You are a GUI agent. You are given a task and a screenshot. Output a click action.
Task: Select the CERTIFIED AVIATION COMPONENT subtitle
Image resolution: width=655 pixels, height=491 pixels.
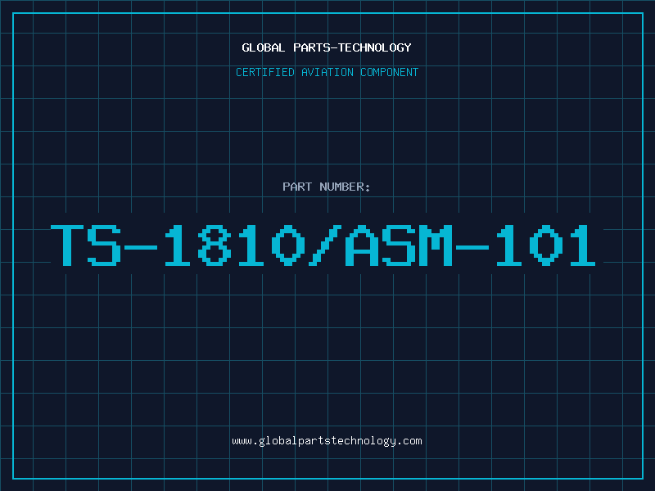click(x=327, y=72)
